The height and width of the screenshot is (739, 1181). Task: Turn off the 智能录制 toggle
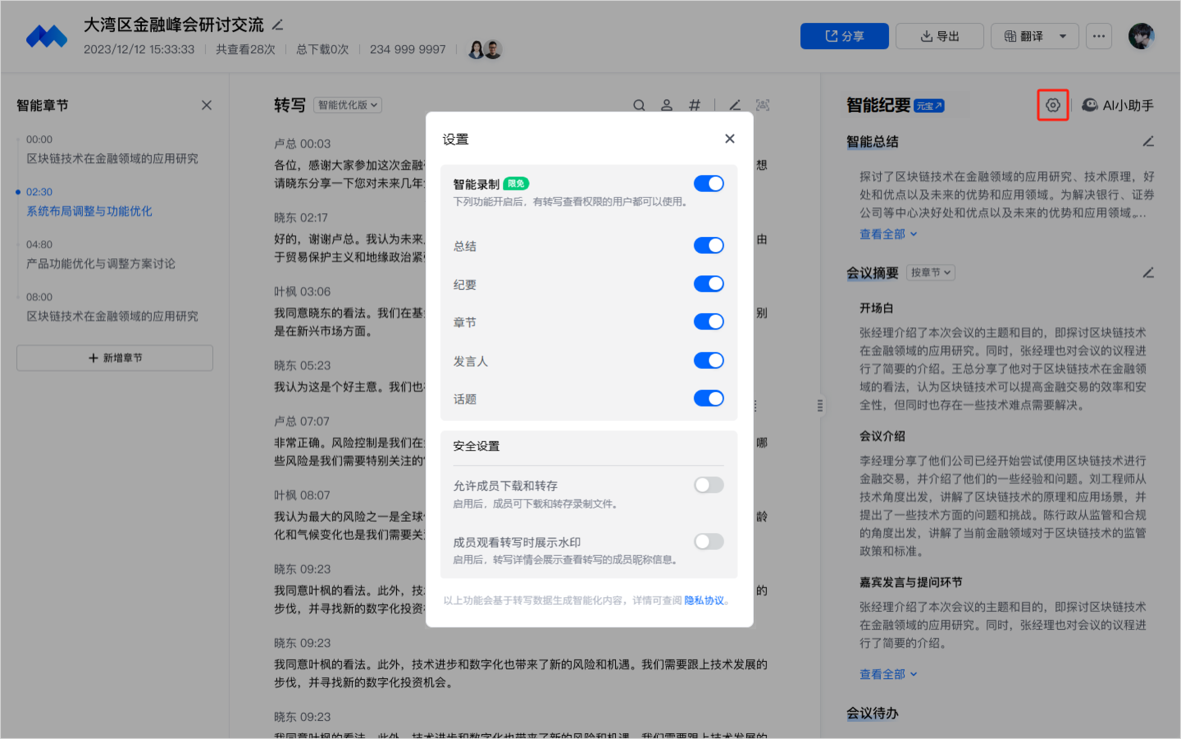tap(709, 184)
